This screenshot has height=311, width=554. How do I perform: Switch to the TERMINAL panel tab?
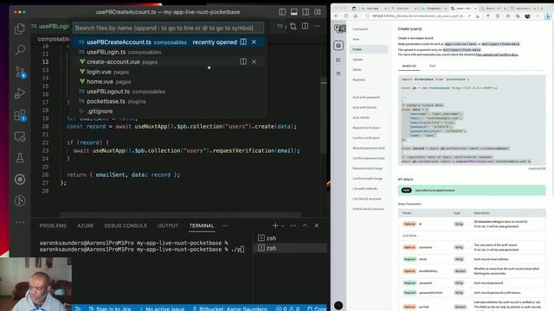202,225
